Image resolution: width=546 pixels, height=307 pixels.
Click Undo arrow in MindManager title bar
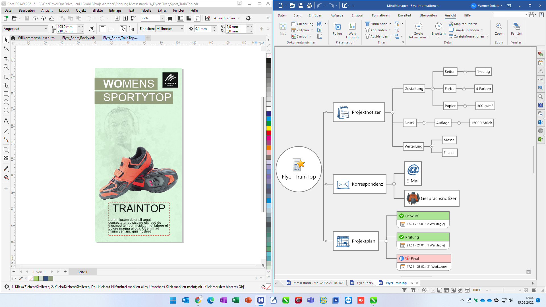(319, 5)
